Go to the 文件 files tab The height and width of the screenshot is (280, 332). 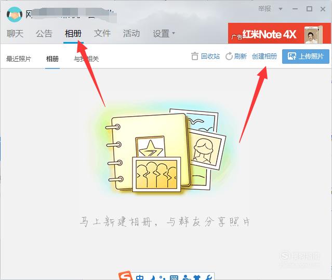point(102,33)
